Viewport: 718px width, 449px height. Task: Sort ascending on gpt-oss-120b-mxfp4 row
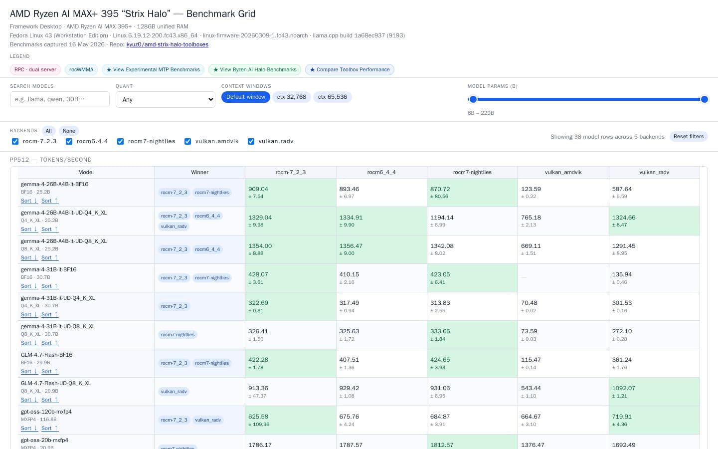pos(50,428)
